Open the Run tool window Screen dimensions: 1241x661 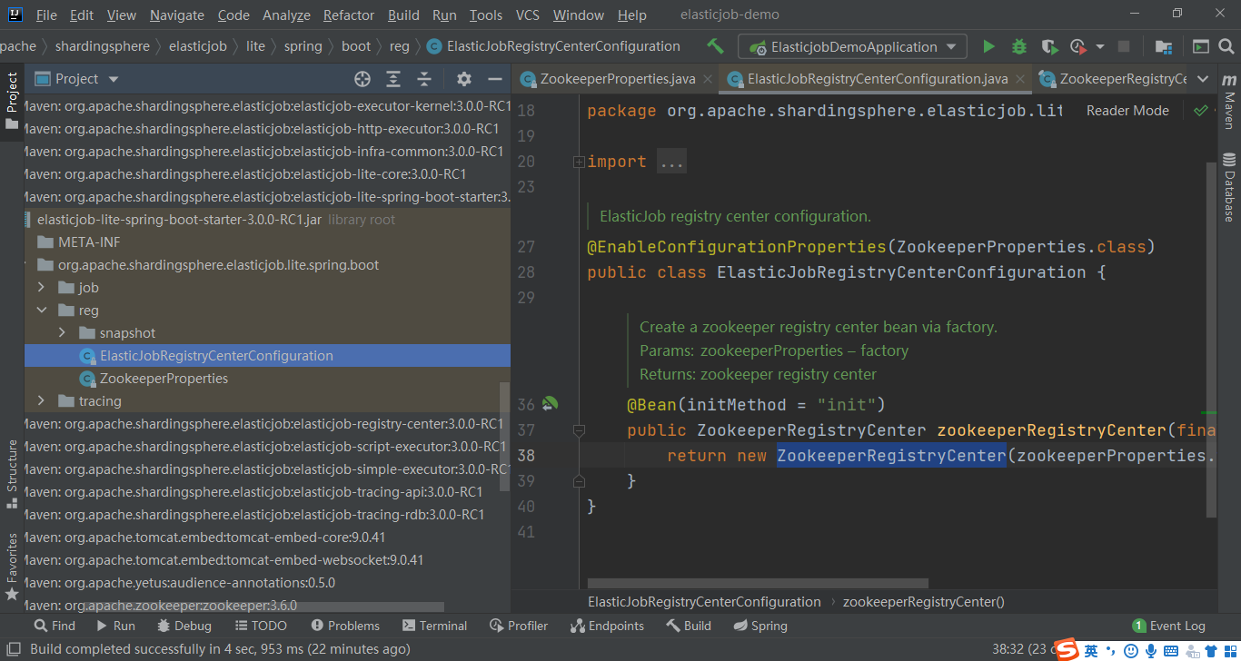coord(114,626)
